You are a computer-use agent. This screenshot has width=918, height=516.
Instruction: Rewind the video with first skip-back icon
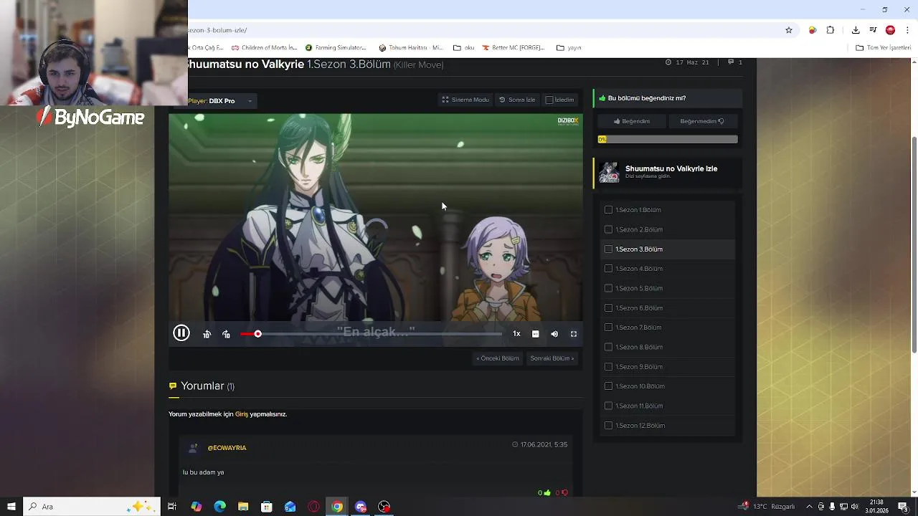[x=207, y=334]
